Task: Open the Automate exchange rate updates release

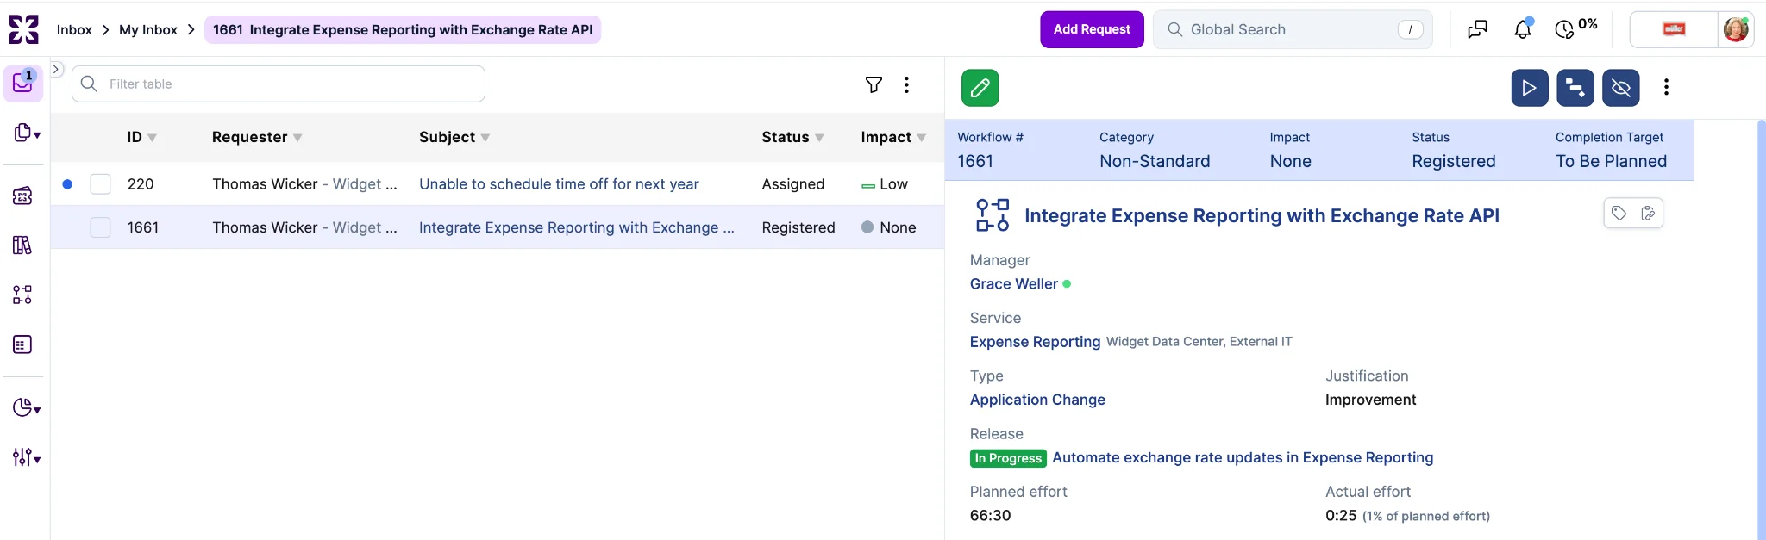Action: coord(1243,457)
